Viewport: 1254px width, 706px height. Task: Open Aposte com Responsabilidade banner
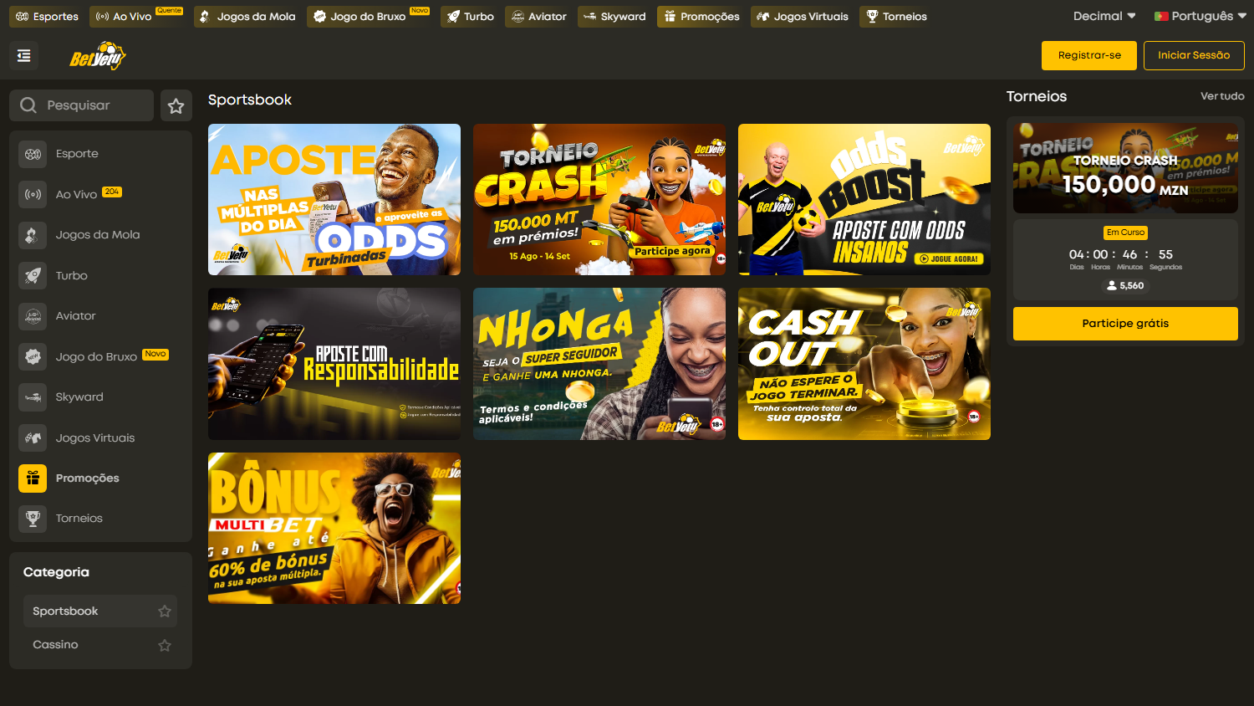[334, 364]
